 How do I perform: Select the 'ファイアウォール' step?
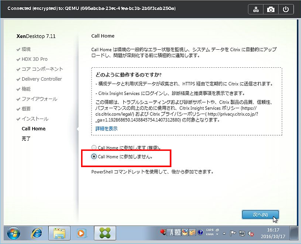click(39, 99)
